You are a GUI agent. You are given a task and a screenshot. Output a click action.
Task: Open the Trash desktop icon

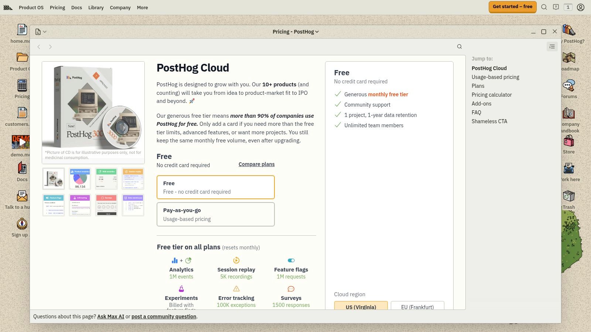[568, 200]
